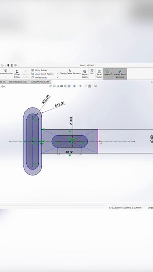Click the Previous View icon
Image resolution: width=153 pixels, height=272 pixels.
pyautogui.click(x=58, y=86)
